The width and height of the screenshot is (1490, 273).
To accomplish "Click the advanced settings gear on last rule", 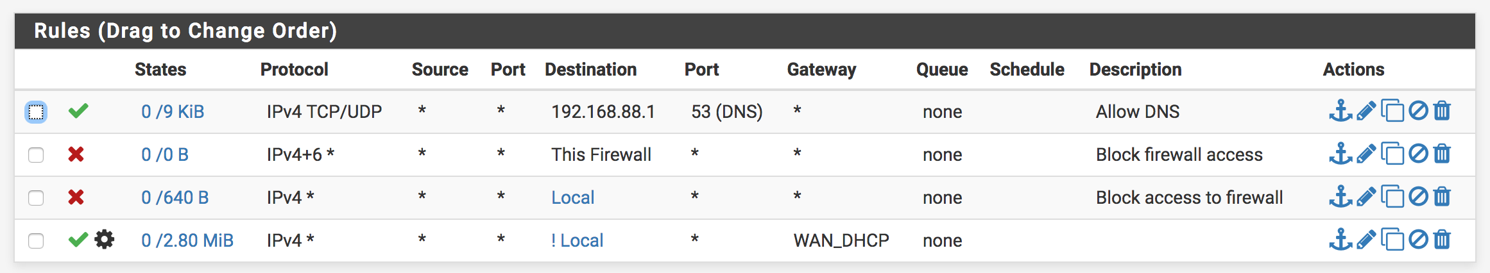I will tap(104, 240).
